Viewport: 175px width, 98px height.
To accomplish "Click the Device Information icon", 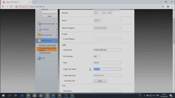I will 39,24.
